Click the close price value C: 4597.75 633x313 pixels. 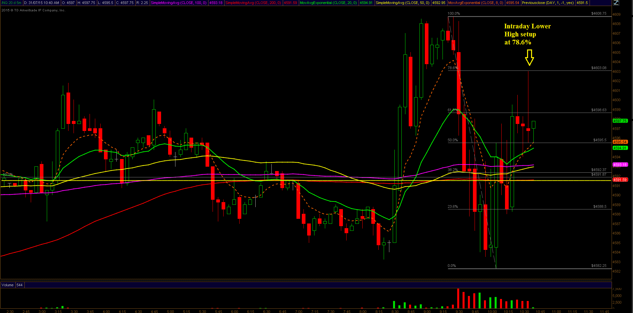point(125,3)
